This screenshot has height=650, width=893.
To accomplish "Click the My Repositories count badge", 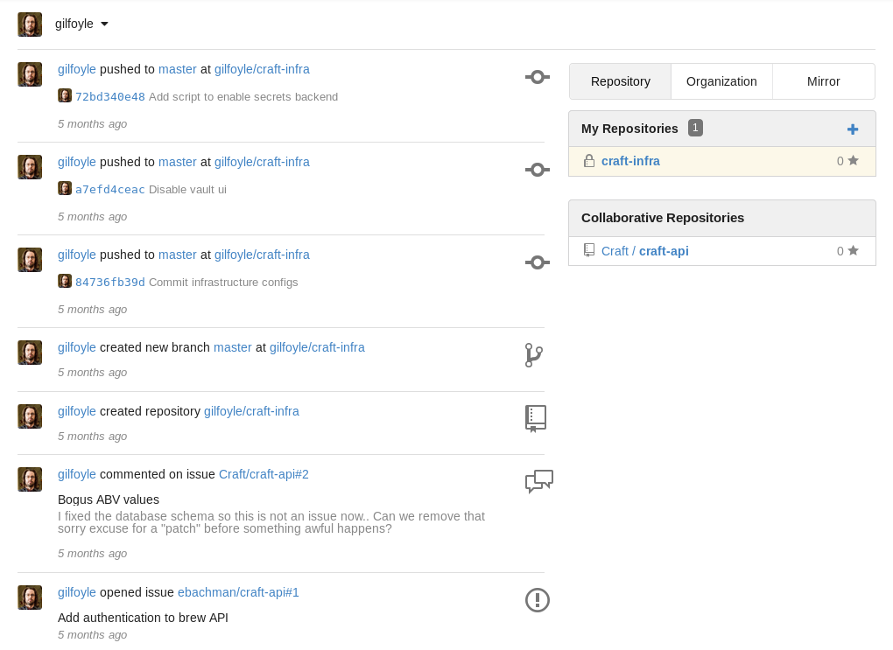I will 695,129.
